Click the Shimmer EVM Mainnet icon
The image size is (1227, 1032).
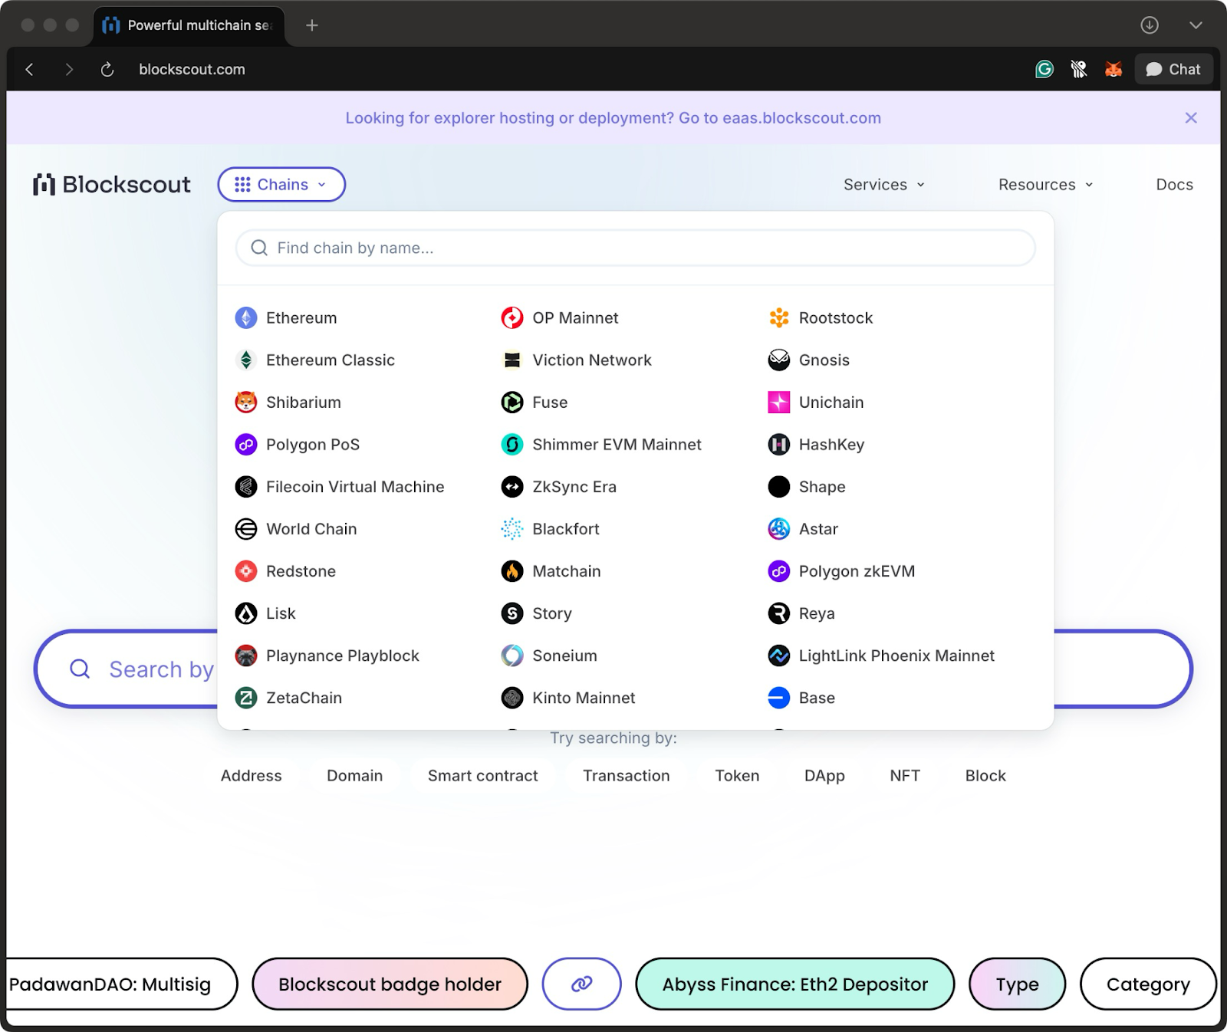[512, 445]
